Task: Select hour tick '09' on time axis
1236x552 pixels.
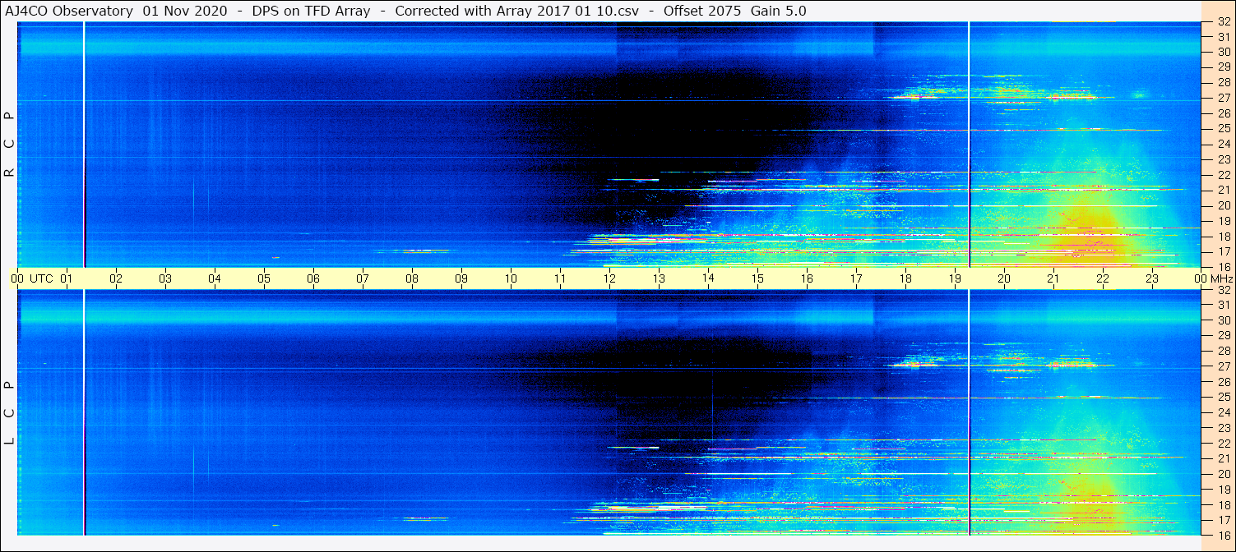Action: click(462, 278)
